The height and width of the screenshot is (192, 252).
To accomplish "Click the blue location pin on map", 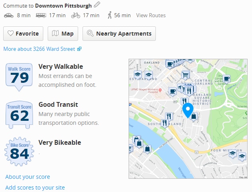I will click(188, 110).
